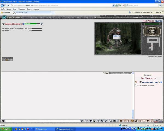
Task: Send the chat message with enter arrow icon
Action: point(82,121)
